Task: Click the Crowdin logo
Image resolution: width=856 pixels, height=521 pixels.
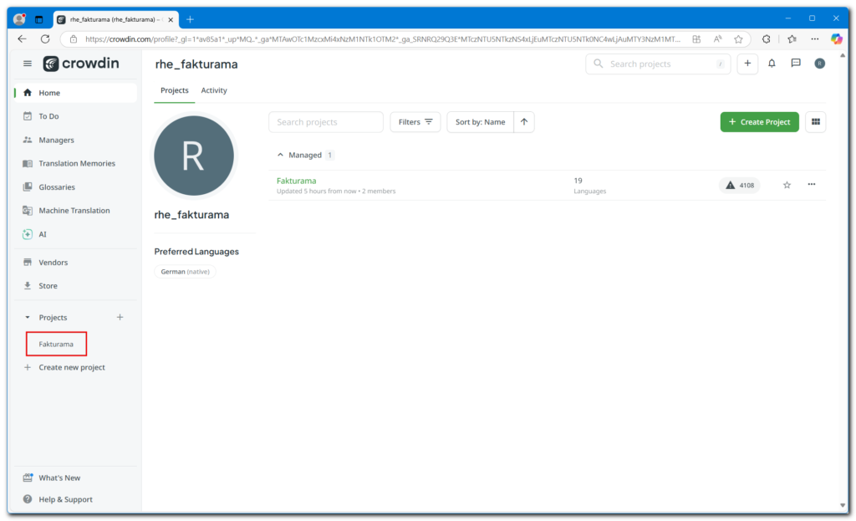Action: point(81,64)
